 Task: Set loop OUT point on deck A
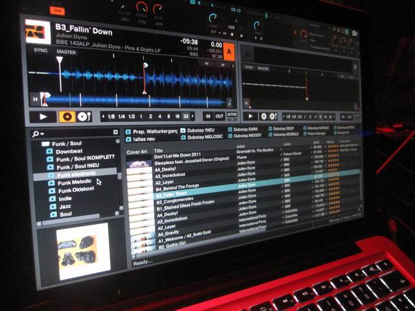(219, 116)
